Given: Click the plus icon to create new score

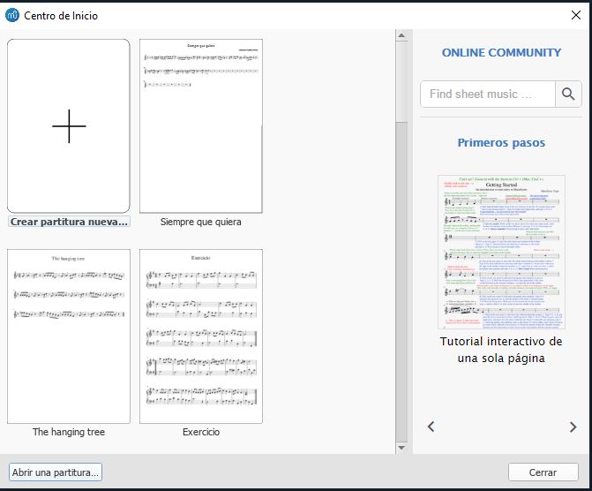Looking at the screenshot, I should pyautogui.click(x=69, y=126).
